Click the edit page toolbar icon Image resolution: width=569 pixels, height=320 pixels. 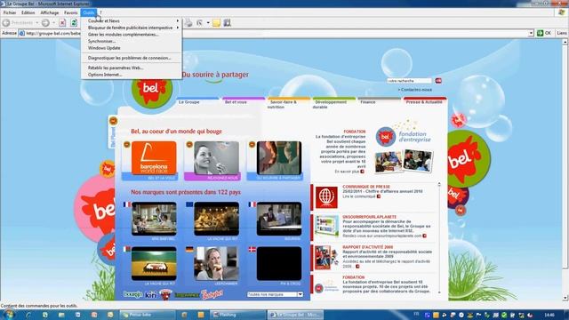click(x=200, y=23)
